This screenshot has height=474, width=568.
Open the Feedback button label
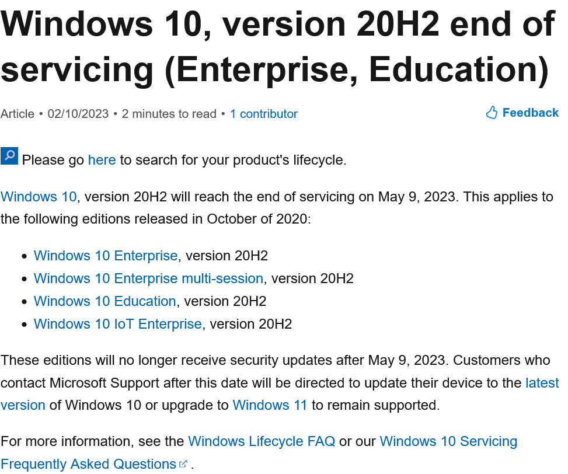530,113
